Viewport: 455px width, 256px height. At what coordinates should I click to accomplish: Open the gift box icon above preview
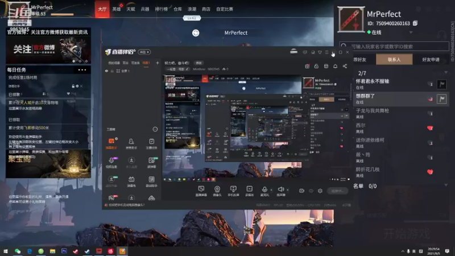[x=307, y=66]
